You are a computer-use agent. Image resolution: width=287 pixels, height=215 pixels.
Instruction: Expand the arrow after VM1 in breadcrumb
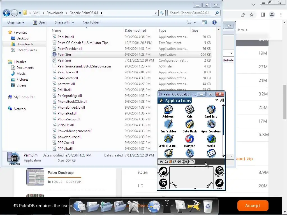coord(43,13)
